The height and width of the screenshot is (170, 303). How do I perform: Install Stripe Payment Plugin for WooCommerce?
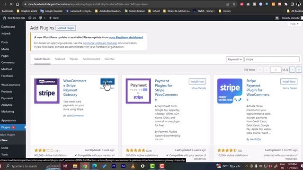coord(289,82)
